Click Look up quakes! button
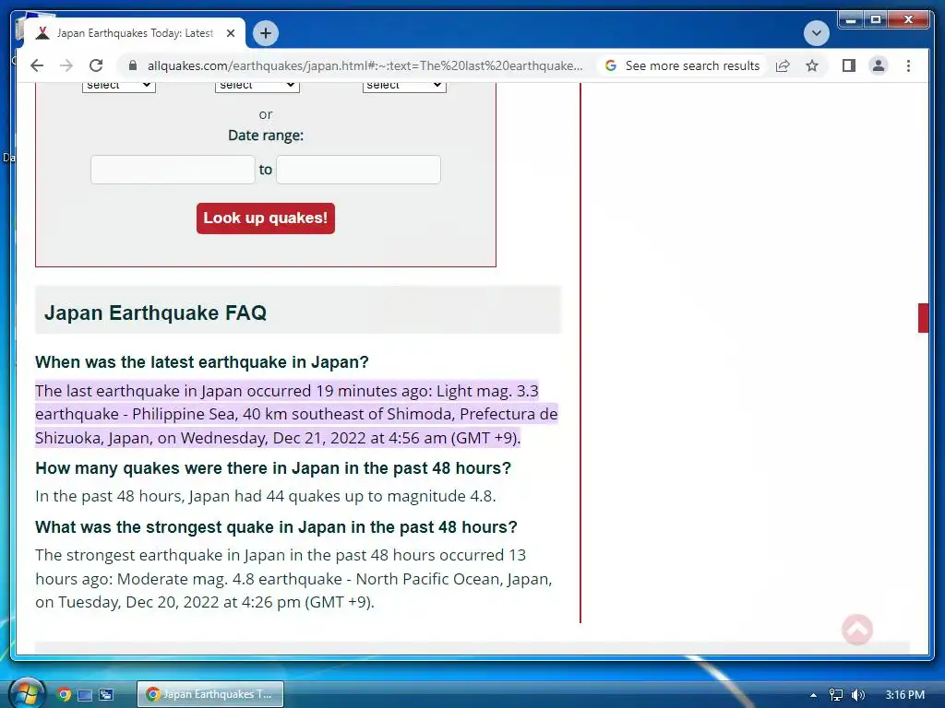 pos(266,218)
